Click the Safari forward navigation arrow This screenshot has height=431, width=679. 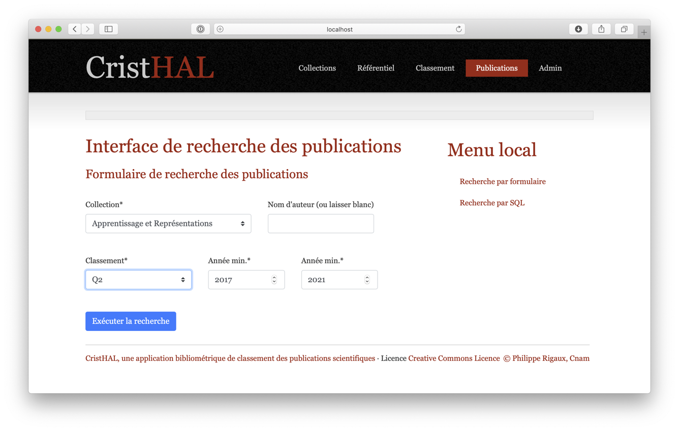[88, 29]
